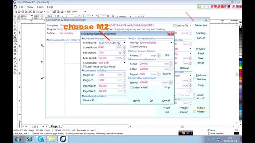Pick the green swatch in color palette

point(240,65)
